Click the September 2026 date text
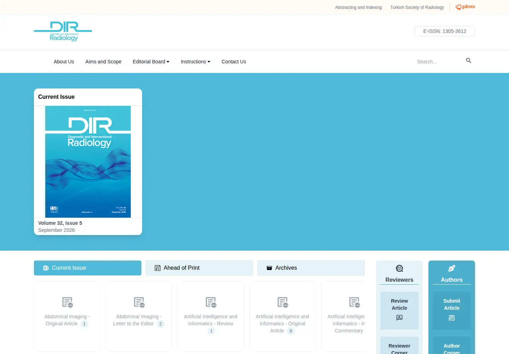The image size is (509, 354). click(x=57, y=230)
